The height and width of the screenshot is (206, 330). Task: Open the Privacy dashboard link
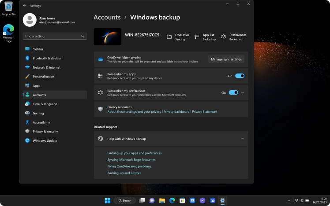point(176,112)
